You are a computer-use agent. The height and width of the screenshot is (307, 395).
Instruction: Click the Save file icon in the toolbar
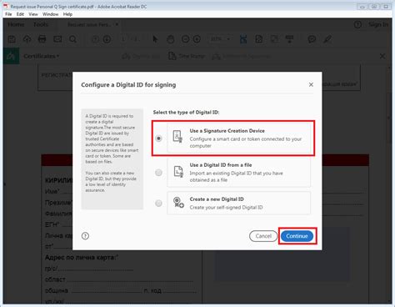pos(12,39)
